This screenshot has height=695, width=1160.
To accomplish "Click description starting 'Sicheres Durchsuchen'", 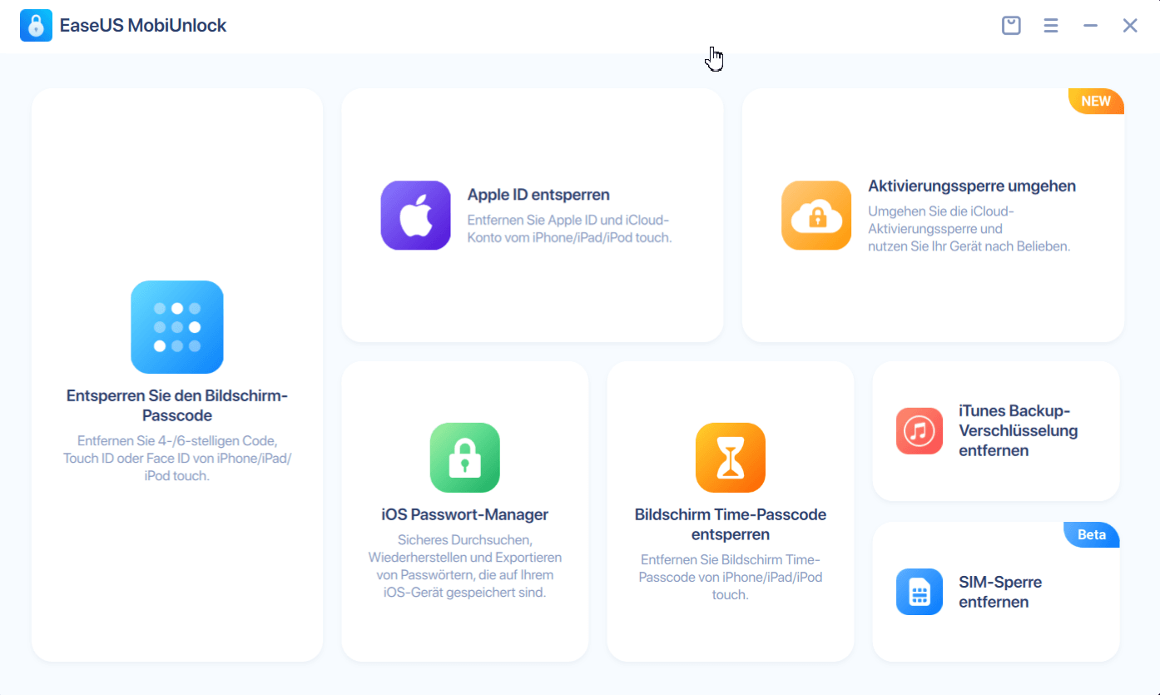I will coord(465,566).
